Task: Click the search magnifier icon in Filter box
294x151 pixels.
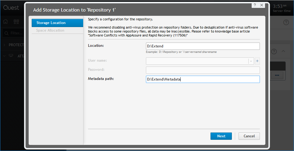Action: tap(7, 33)
